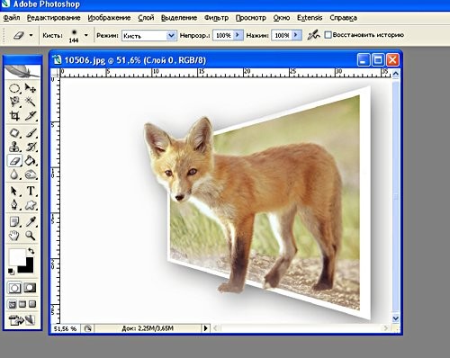The image size is (450, 358).
Task: Open the Фильтр menu
Action: pyautogui.click(x=216, y=18)
